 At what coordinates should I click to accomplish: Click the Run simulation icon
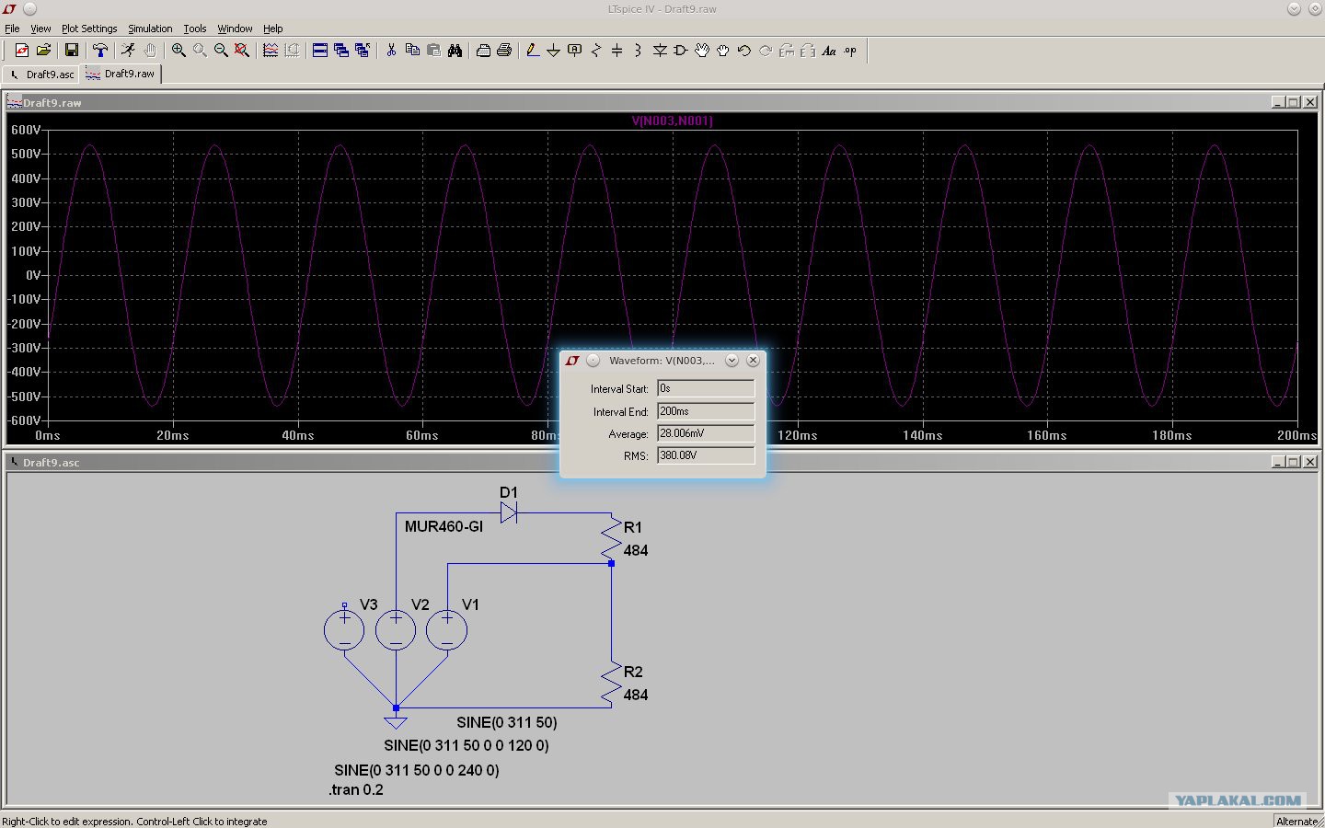128,51
